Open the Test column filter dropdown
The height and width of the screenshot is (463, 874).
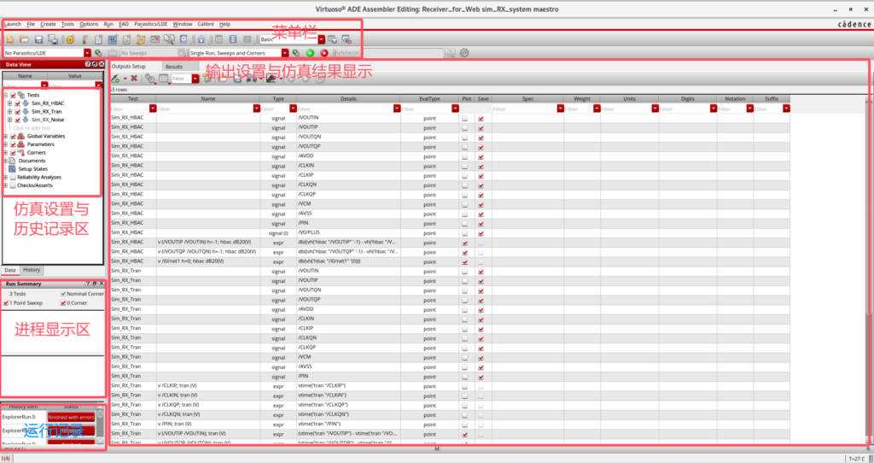tap(152, 108)
